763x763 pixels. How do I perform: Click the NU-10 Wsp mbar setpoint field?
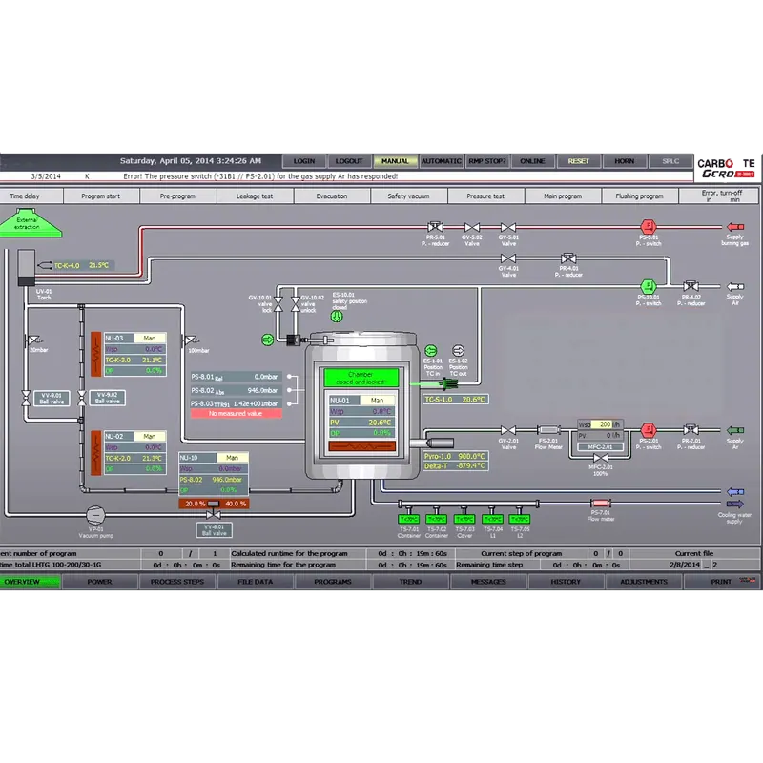coord(213,468)
